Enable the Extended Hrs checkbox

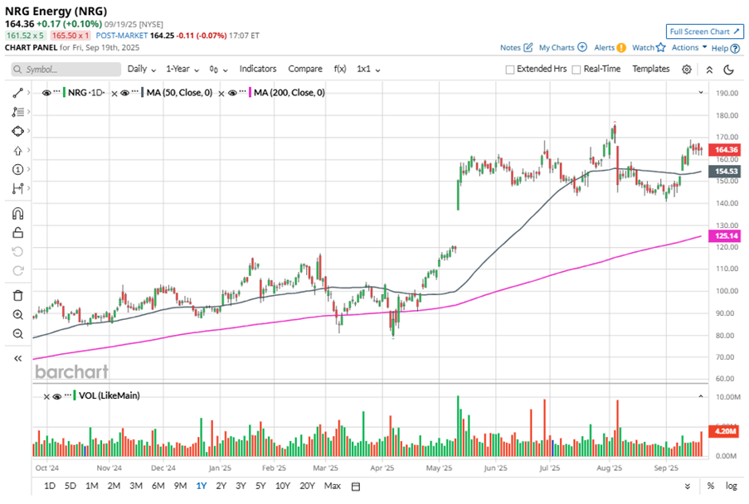(510, 70)
